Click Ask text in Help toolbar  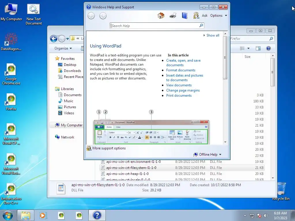point(205,16)
